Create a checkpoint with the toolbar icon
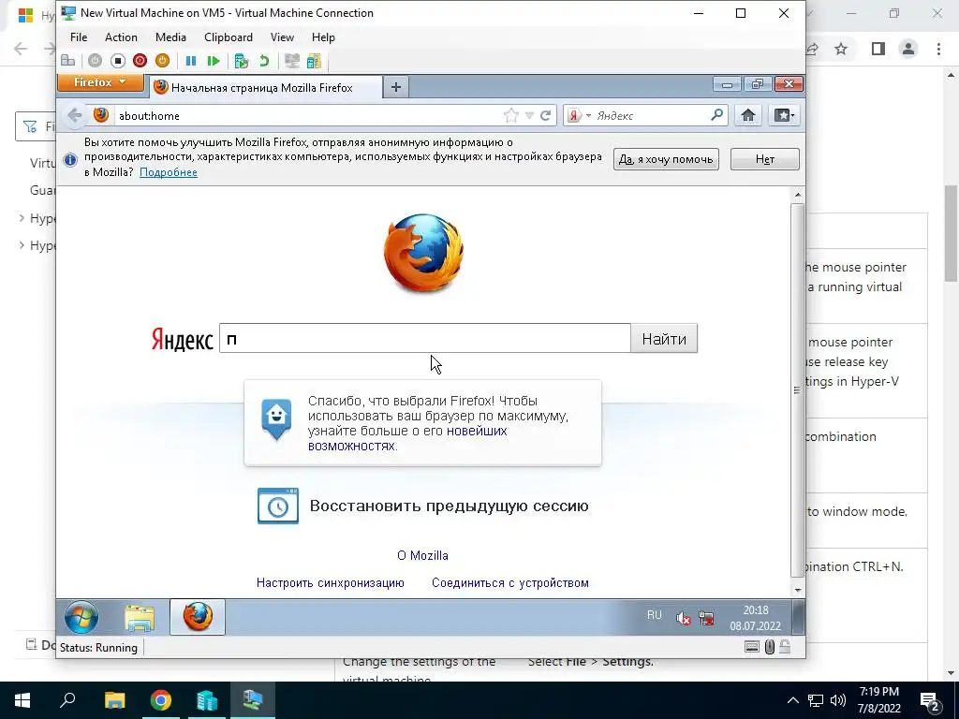 point(241,61)
